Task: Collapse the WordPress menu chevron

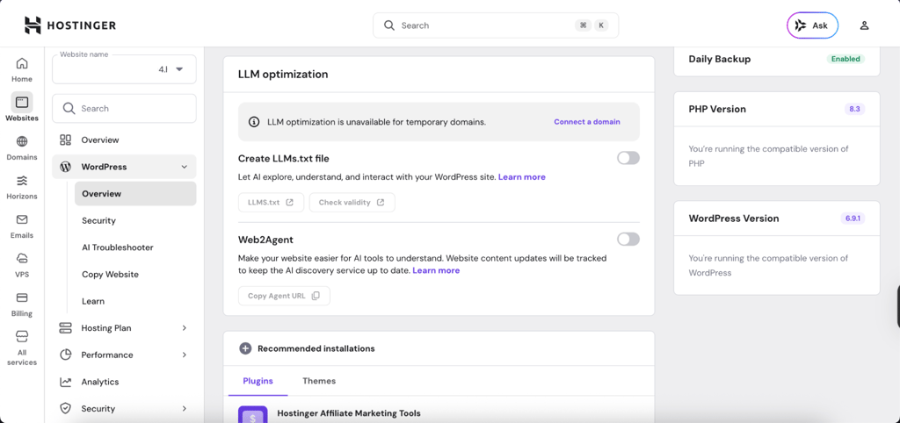Action: 185,167
